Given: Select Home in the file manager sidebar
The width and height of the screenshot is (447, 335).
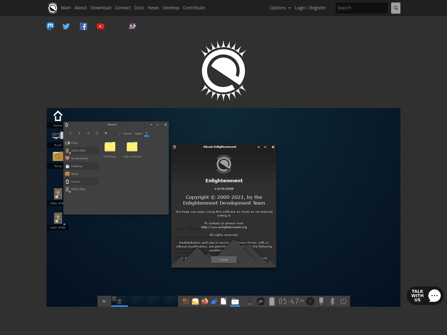Looking at the screenshot, I should point(82,182).
